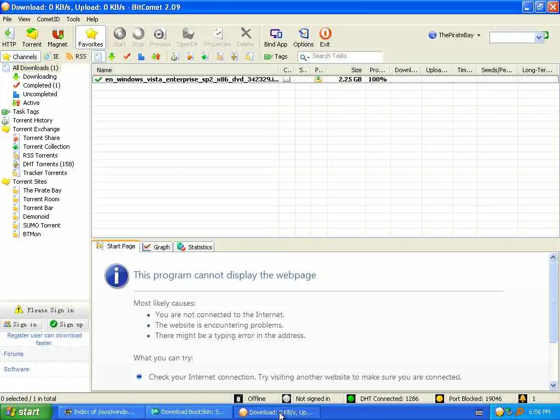Image resolution: width=560 pixels, height=420 pixels.
Task: Open the View menu
Action: coord(24,19)
